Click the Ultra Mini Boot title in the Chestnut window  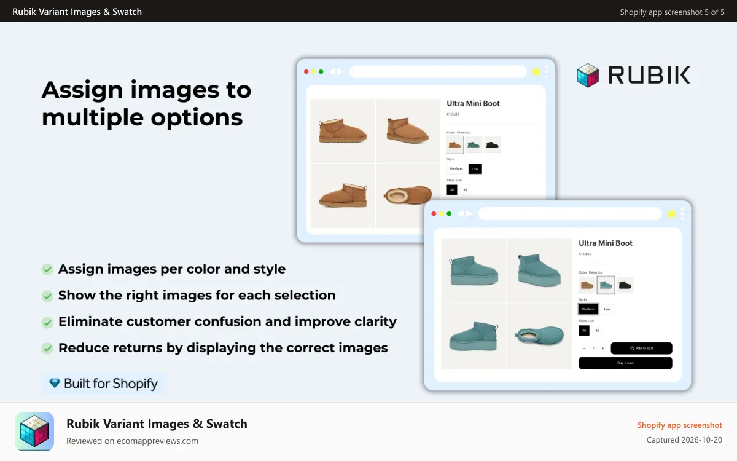473,103
